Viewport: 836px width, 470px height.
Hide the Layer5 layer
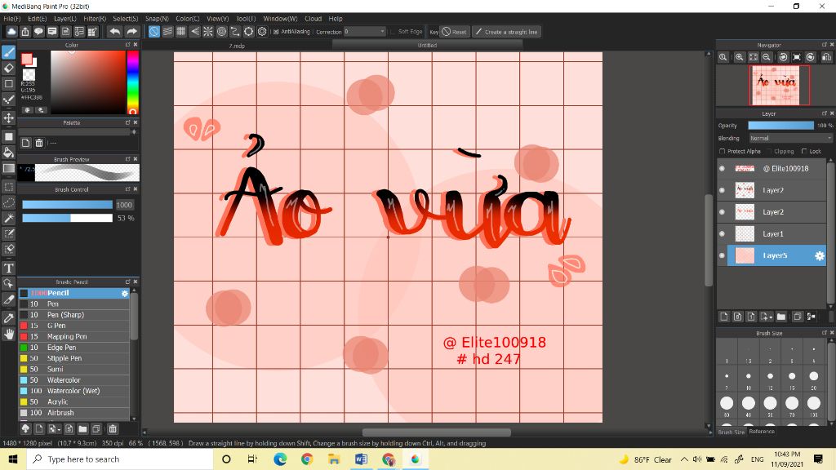pyautogui.click(x=722, y=255)
